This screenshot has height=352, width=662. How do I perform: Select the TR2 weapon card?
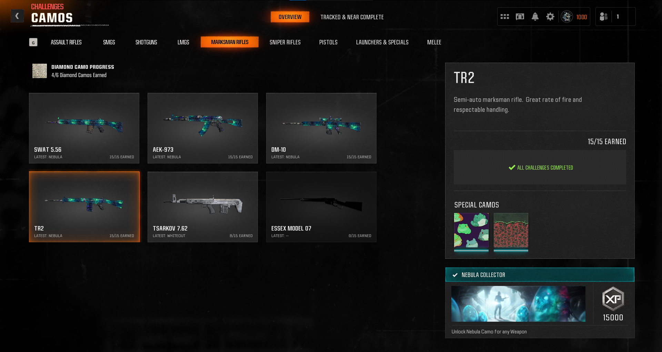pyautogui.click(x=84, y=207)
